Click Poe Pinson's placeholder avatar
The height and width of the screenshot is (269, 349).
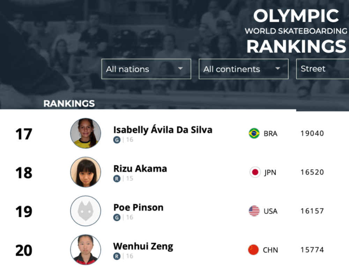pyautogui.click(x=86, y=211)
